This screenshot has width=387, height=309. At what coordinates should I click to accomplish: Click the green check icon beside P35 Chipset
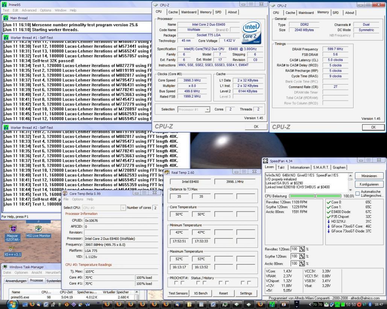pyautogui.click(x=328, y=217)
